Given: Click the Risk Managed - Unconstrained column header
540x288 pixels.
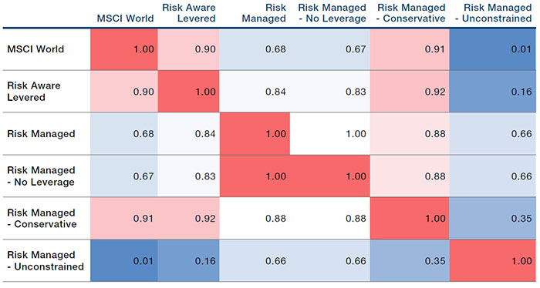Looking at the screenshot, I should click(493, 13).
